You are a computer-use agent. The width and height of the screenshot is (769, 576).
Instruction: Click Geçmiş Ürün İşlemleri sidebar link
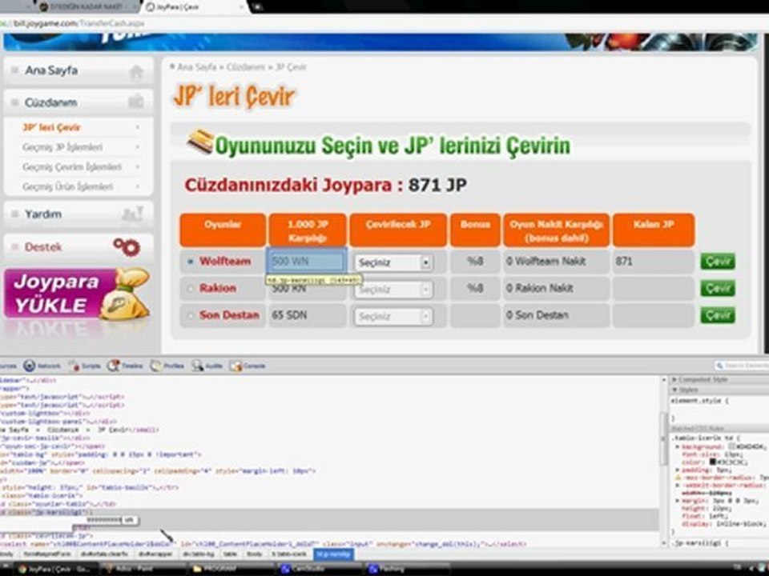tap(67, 186)
